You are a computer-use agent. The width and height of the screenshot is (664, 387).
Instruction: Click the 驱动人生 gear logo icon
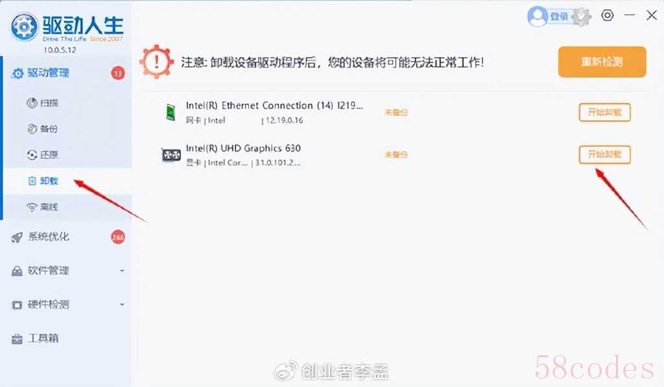pos(24,27)
